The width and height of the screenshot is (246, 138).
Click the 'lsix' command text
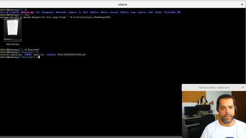coord(27,15)
